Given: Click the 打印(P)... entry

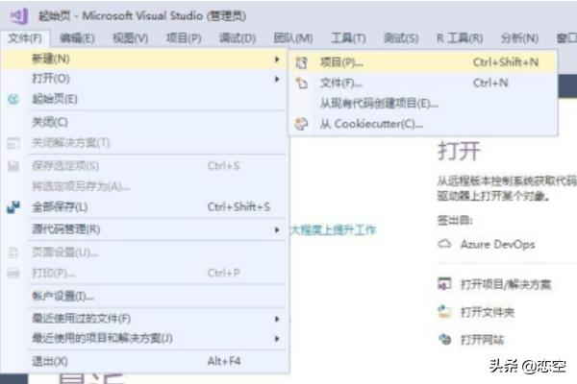Looking at the screenshot, I should point(144,273).
